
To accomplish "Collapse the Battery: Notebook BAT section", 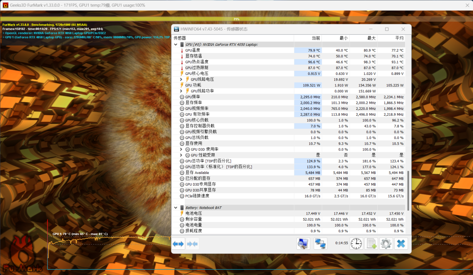I will (176, 208).
